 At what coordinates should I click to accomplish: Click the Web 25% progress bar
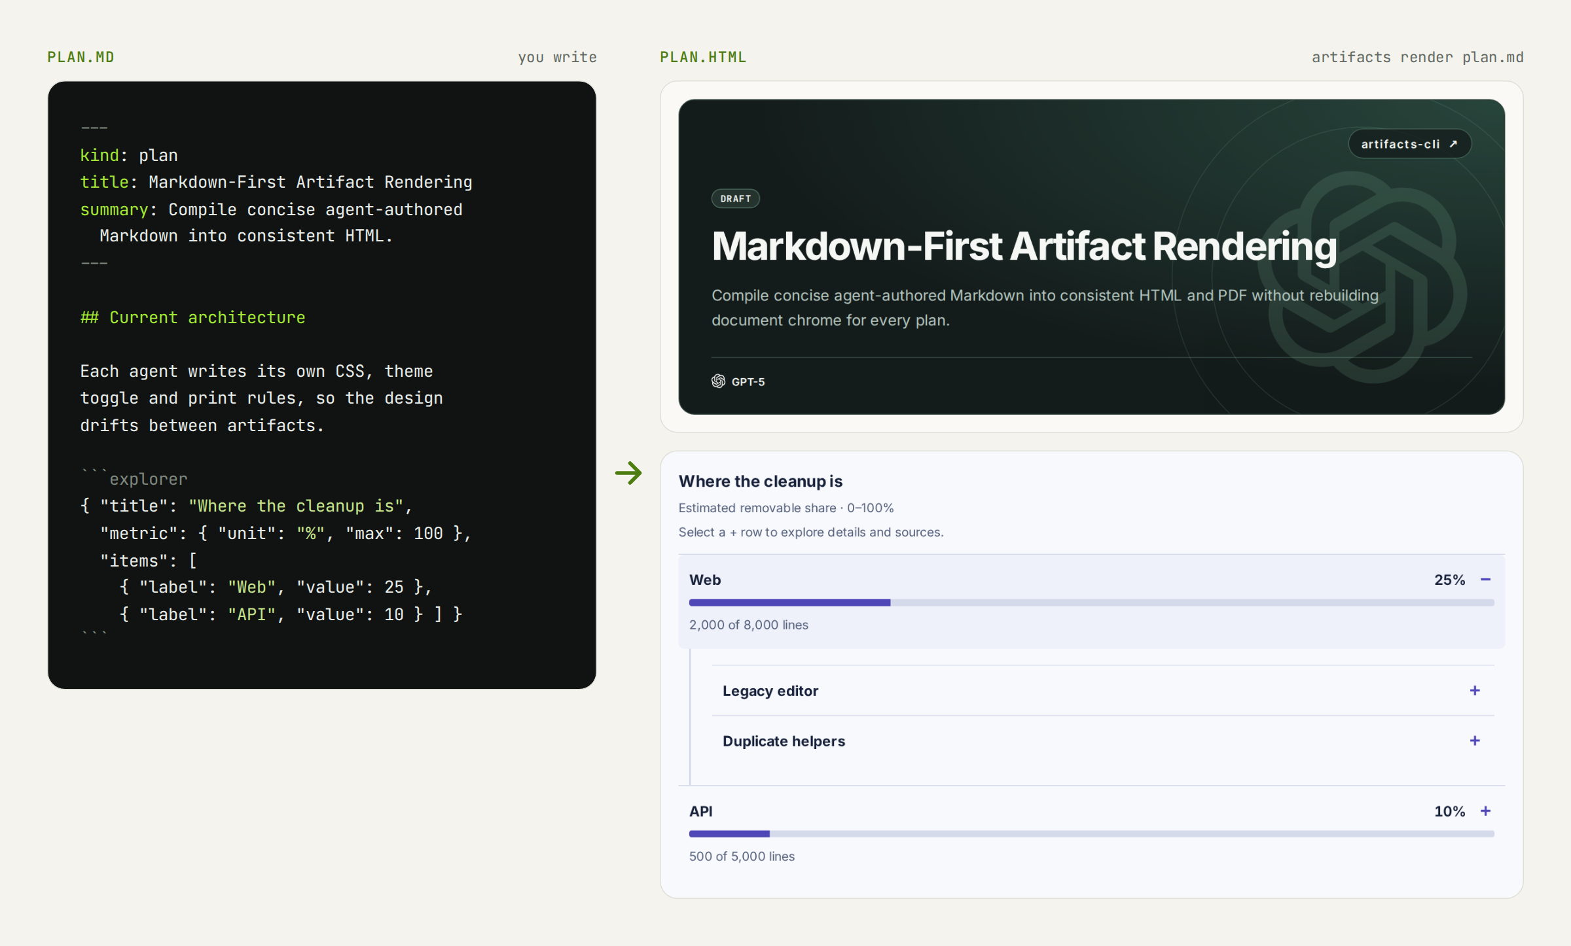(1091, 603)
